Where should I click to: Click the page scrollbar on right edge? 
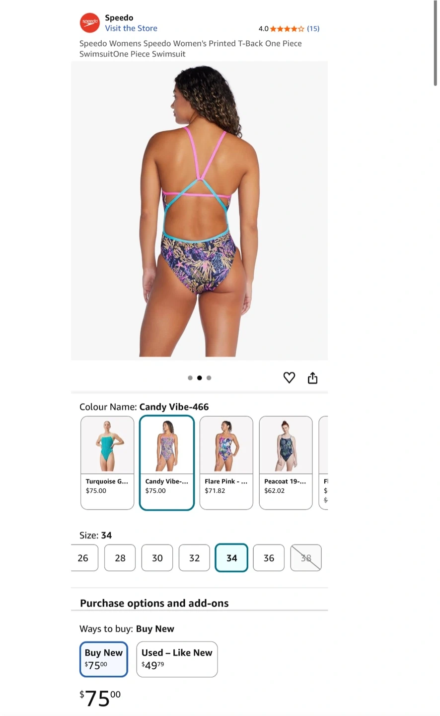(x=436, y=44)
